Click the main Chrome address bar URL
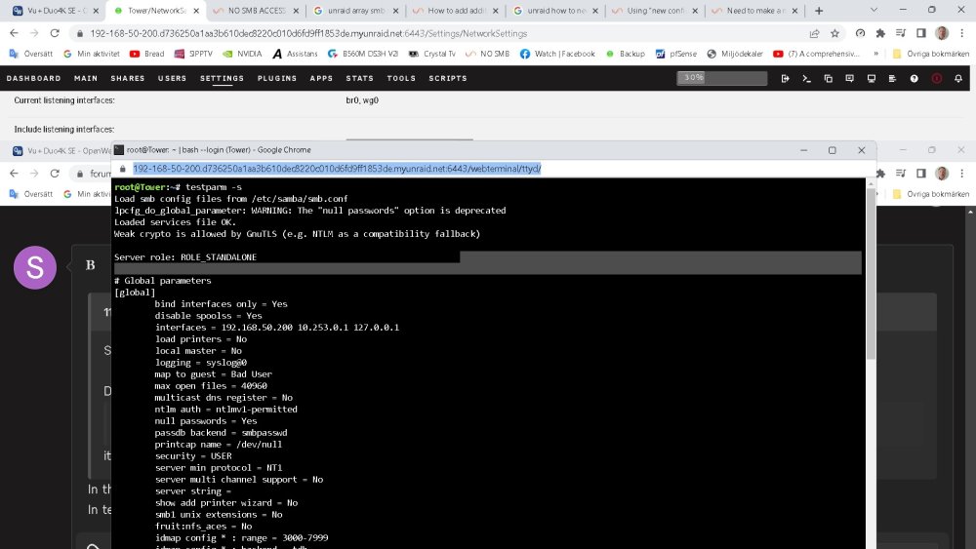 pyautogui.click(x=308, y=33)
